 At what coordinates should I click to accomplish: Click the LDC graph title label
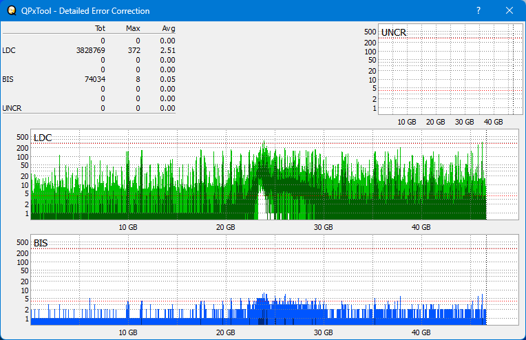pyautogui.click(x=43, y=138)
